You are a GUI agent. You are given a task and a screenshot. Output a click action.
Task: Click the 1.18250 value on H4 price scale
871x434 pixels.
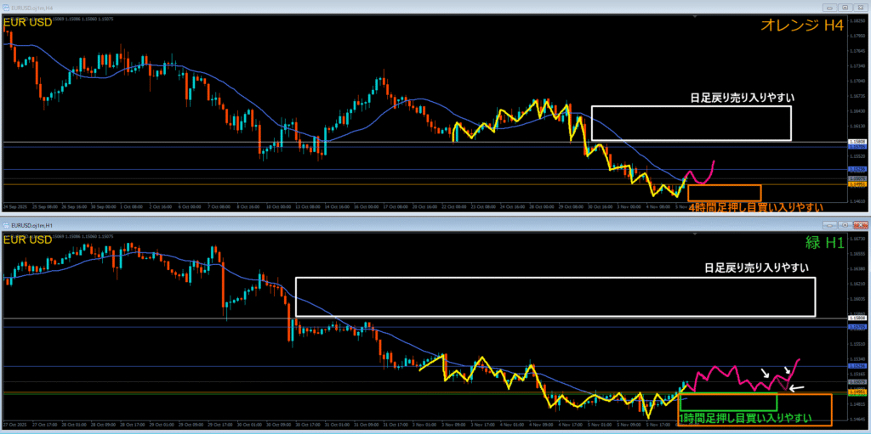coord(856,20)
